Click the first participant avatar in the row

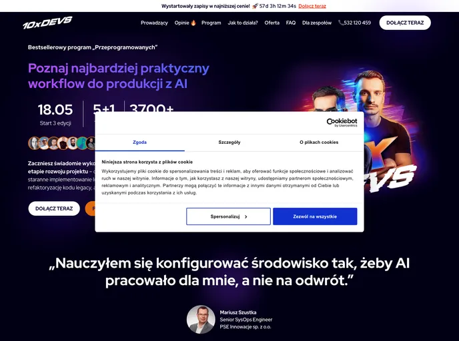[33, 143]
